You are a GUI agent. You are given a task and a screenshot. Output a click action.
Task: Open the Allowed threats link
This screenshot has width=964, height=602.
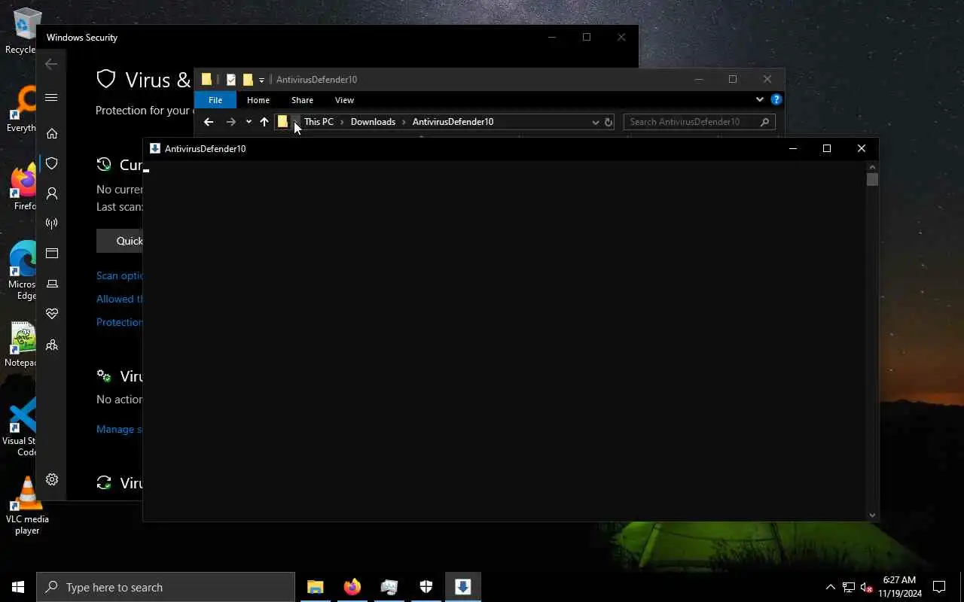(120, 299)
